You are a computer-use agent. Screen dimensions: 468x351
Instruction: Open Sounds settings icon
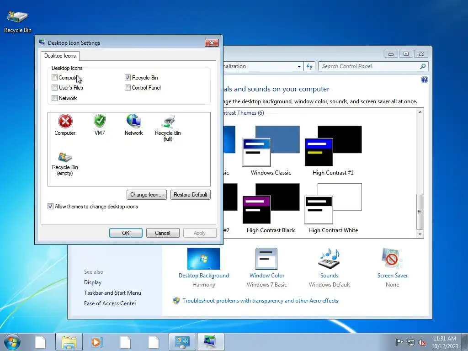[329, 259]
